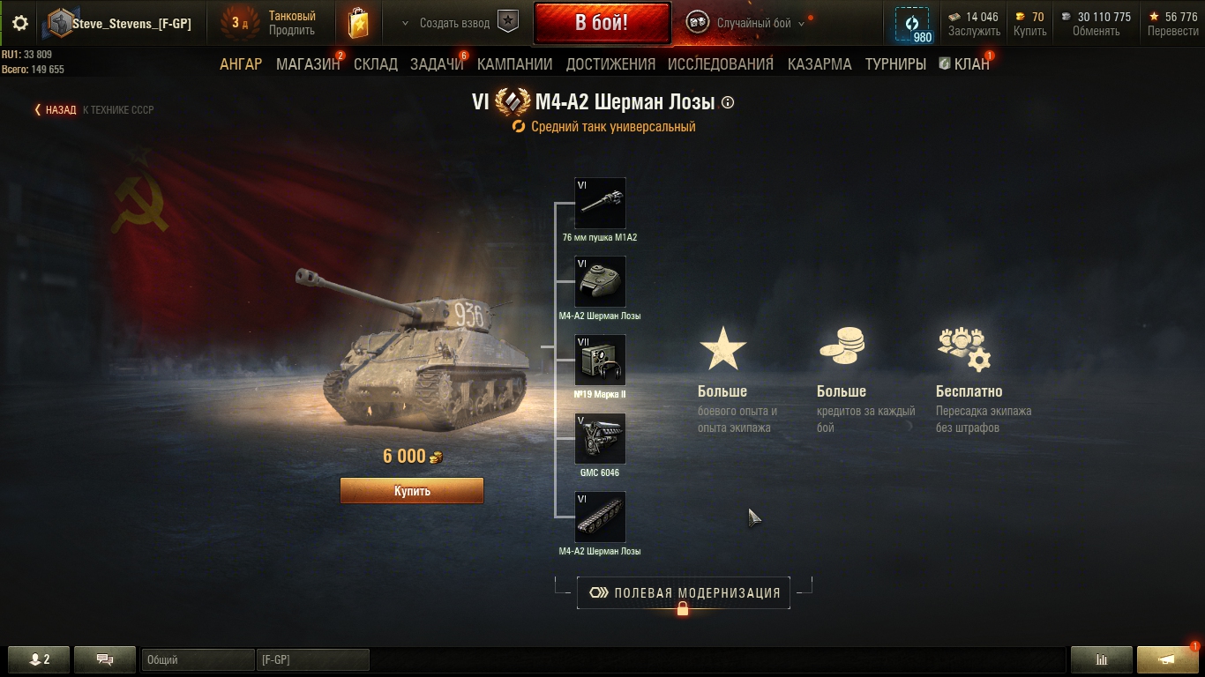The image size is (1205, 677).
Task: Click the info icon beside tank name
Action: click(728, 102)
